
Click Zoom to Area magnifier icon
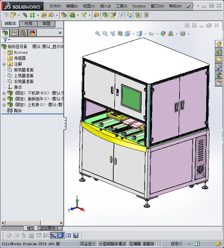coord(105,34)
